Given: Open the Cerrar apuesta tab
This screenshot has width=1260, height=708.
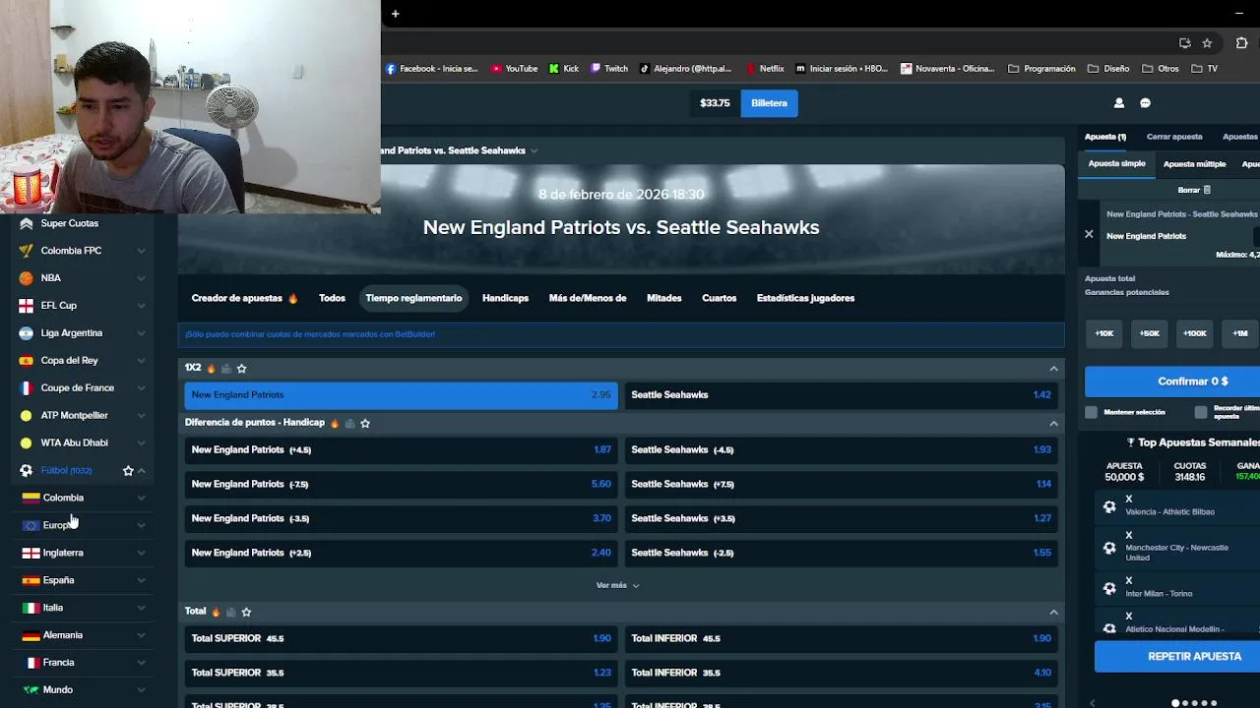Looking at the screenshot, I should 1174,137.
